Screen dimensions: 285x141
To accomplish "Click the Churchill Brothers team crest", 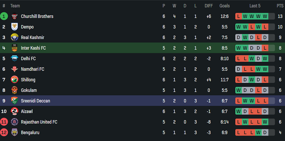I will 14,16.
